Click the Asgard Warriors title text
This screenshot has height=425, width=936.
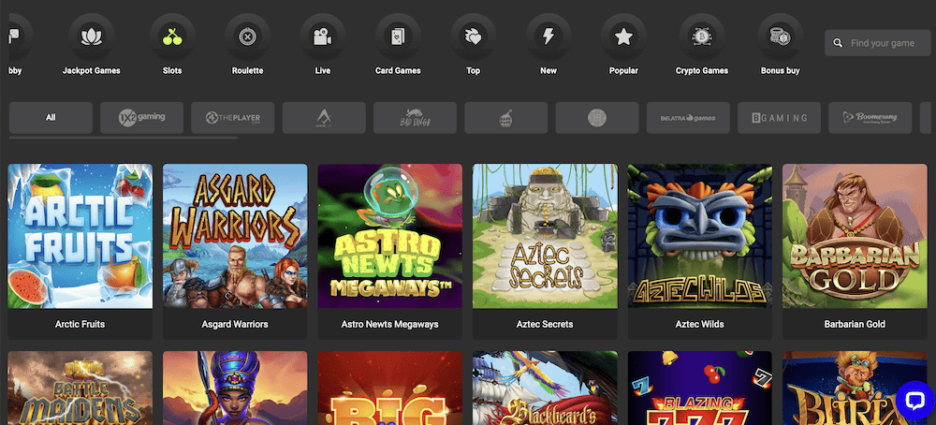coord(235,324)
